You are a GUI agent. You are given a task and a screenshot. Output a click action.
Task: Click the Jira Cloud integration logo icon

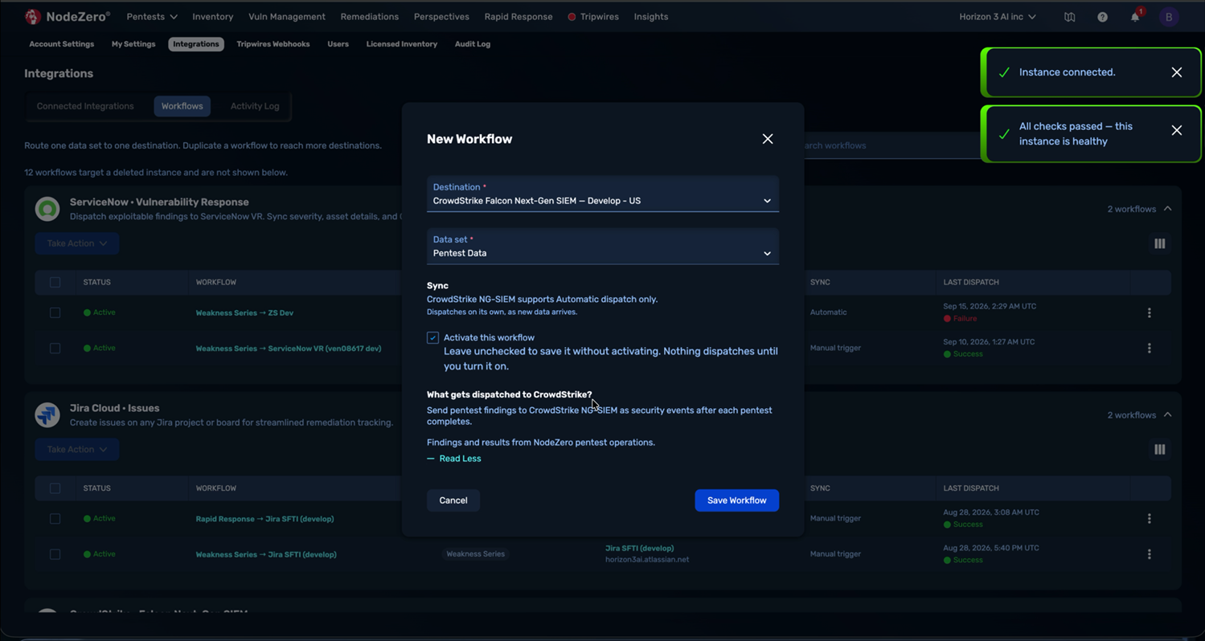click(x=47, y=414)
